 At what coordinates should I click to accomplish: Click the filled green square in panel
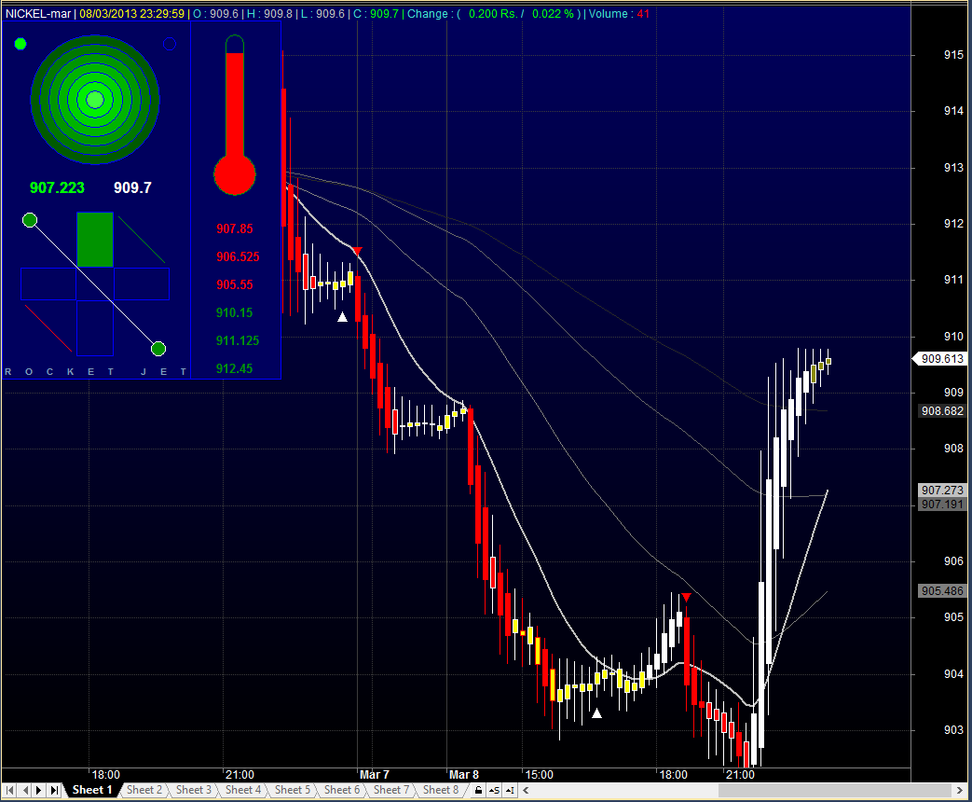[95, 240]
